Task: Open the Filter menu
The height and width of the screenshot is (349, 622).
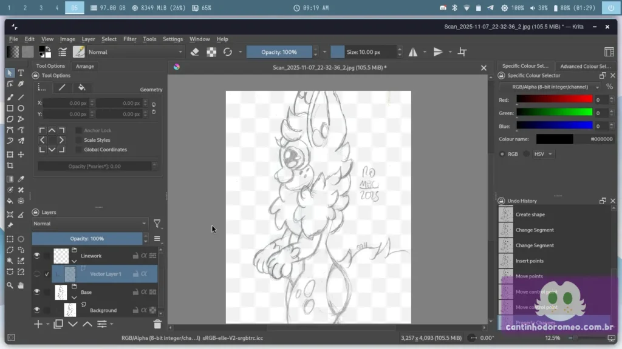Action: [130, 39]
